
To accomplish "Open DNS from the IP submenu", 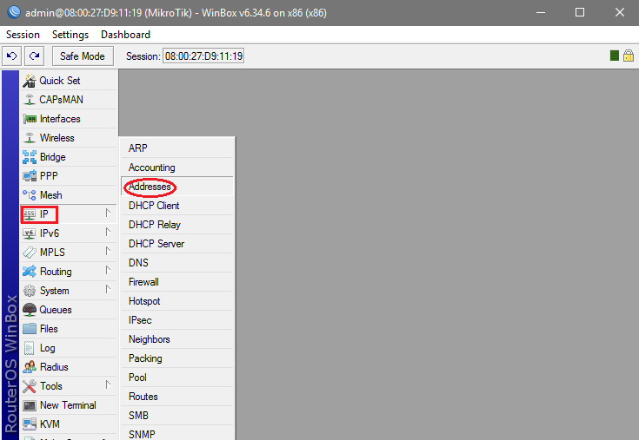I will (177, 263).
